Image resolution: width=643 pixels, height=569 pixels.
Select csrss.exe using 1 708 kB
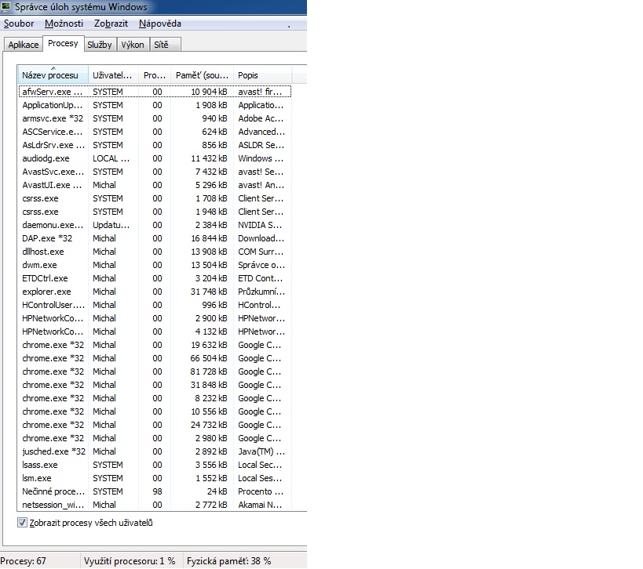(x=155, y=198)
